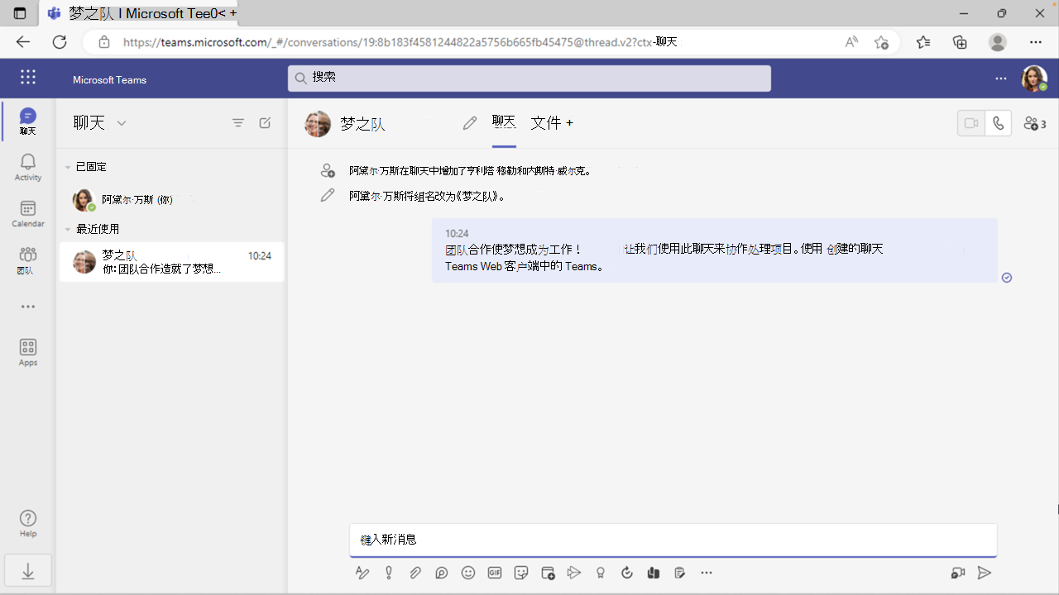Start a video call
This screenshot has width=1059, height=595.
coord(971,123)
